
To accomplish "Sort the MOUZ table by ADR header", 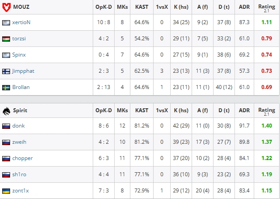I will pos(244,7).
